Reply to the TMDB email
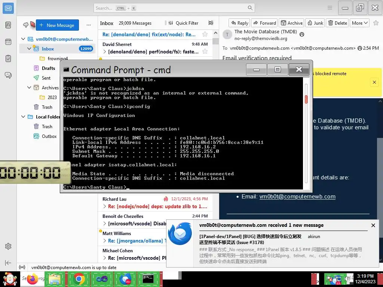The width and height of the screenshot is (383, 287). tap(239, 23)
